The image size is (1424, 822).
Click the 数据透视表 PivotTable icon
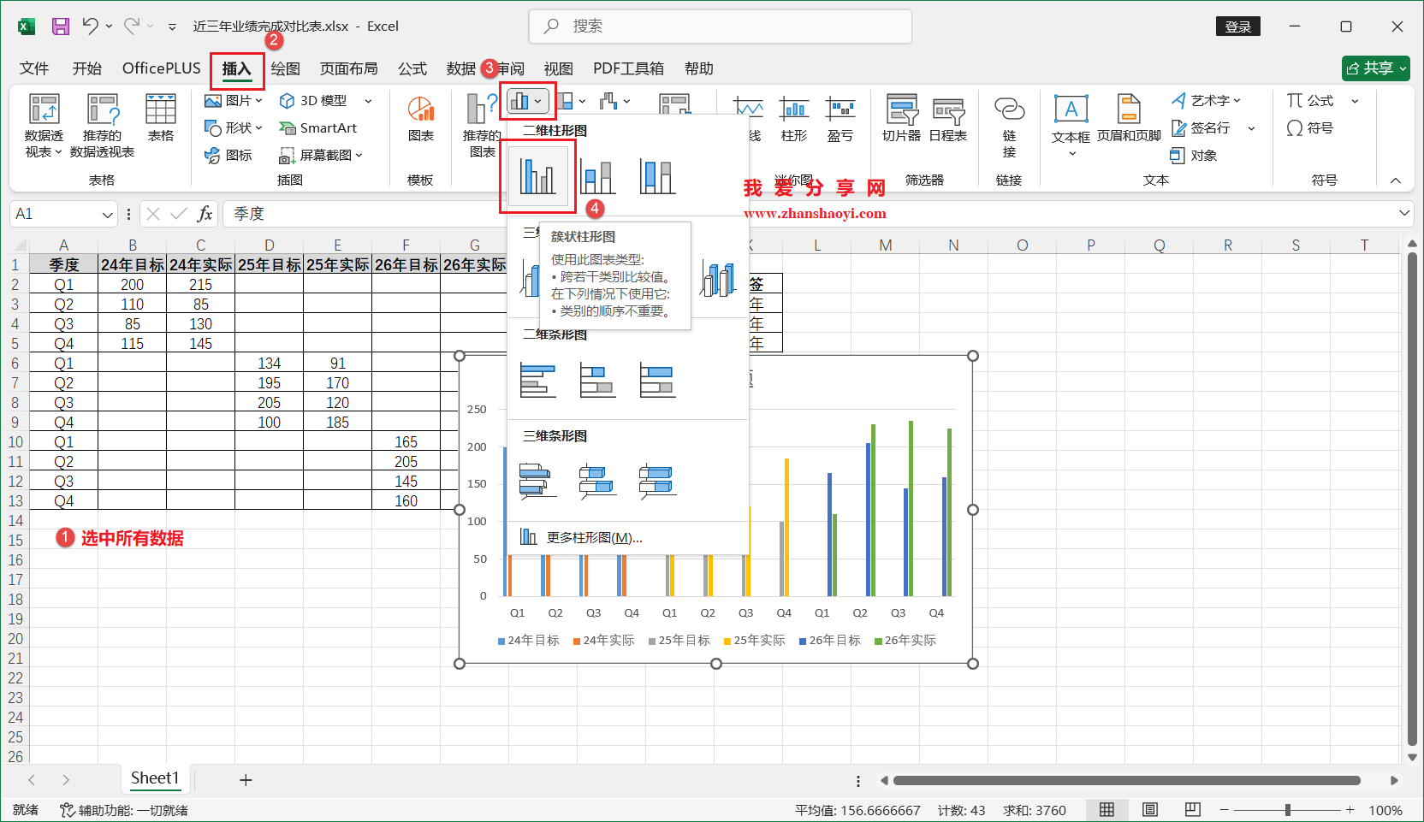[44, 126]
